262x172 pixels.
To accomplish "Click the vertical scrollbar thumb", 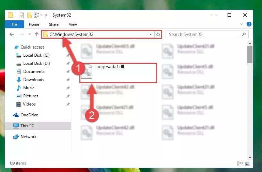I will point(250,55).
